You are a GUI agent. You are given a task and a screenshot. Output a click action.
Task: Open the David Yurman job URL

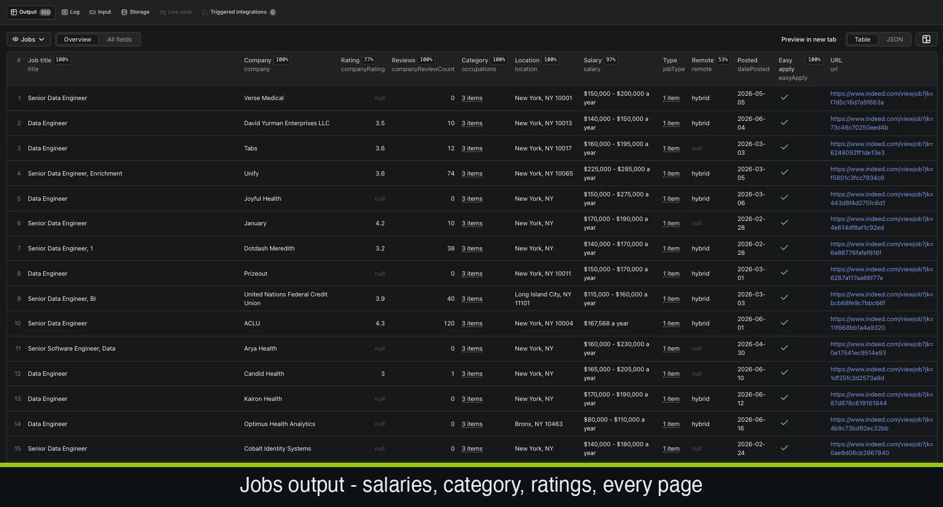881,123
